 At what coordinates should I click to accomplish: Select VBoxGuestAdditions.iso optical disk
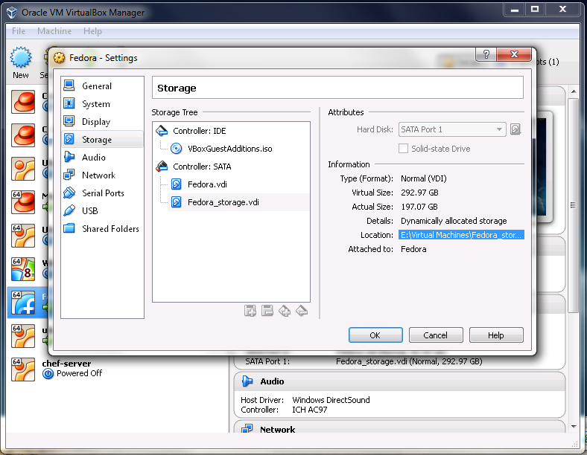click(229, 149)
